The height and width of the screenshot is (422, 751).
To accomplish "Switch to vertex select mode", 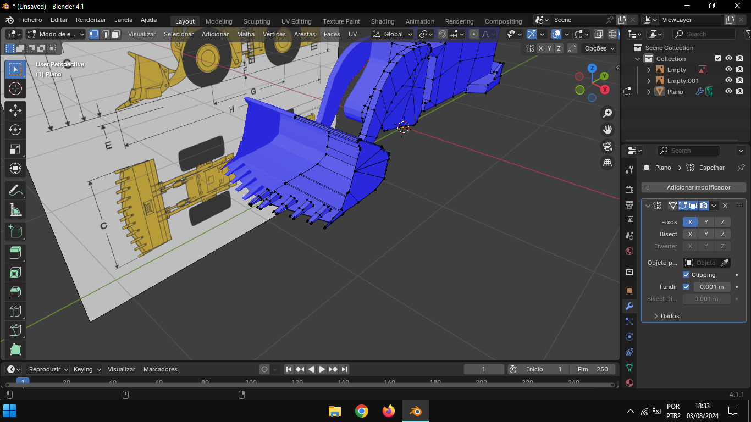I will [x=94, y=34].
